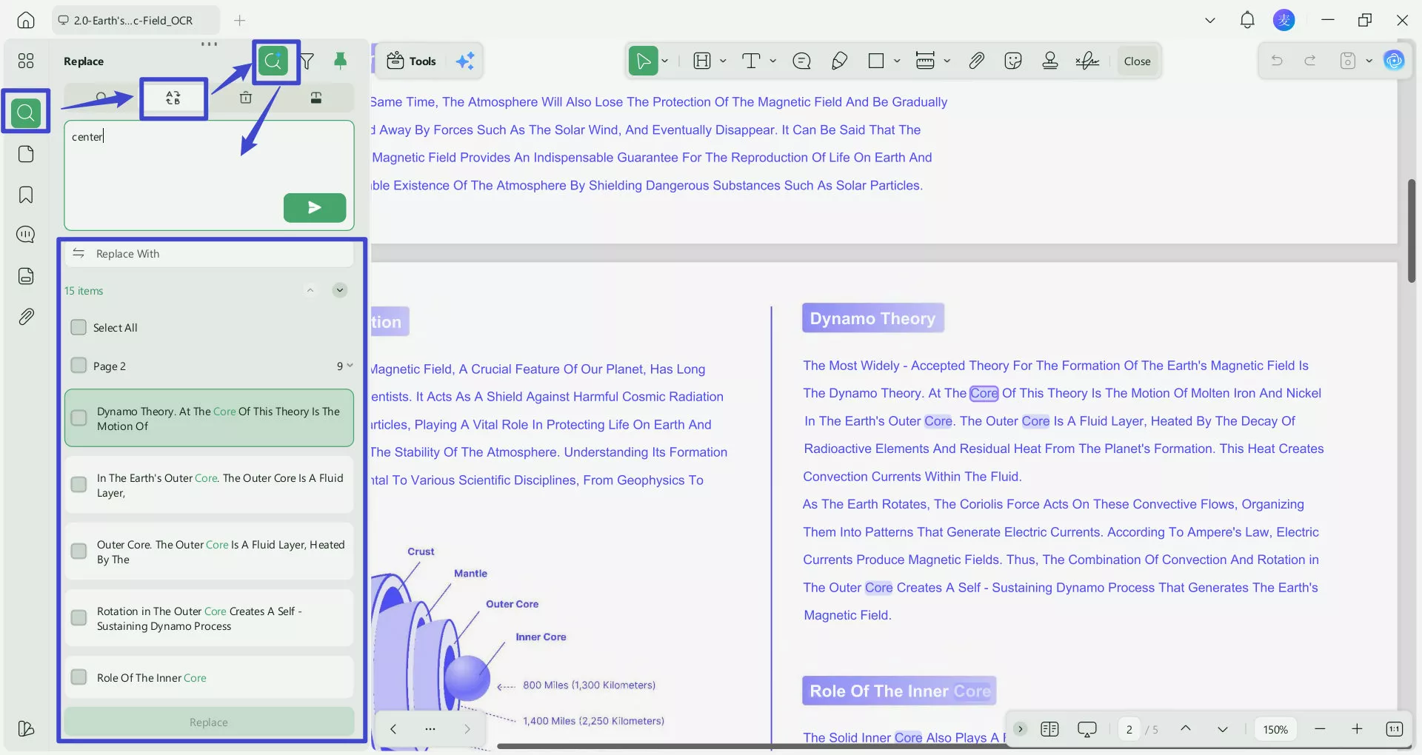Click the signature tool icon
1422x755 pixels.
1086,61
